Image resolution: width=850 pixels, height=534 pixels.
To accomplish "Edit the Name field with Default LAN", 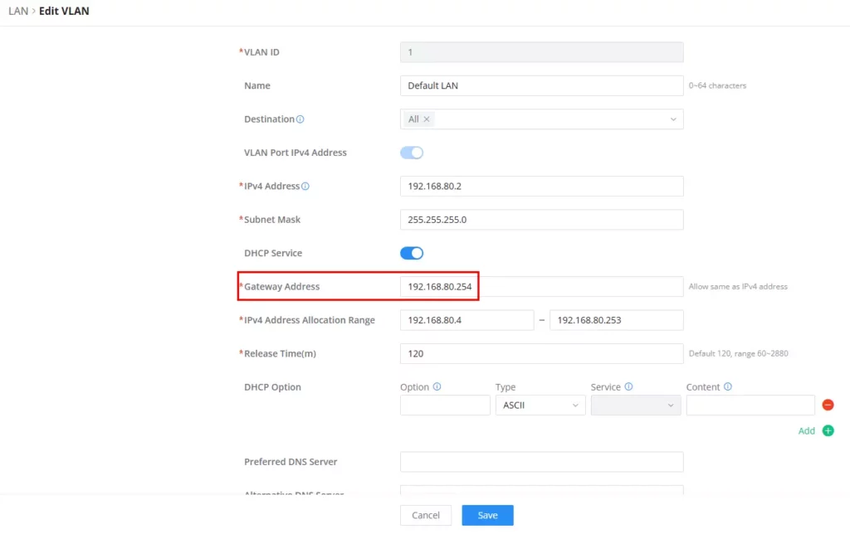I will tap(541, 85).
